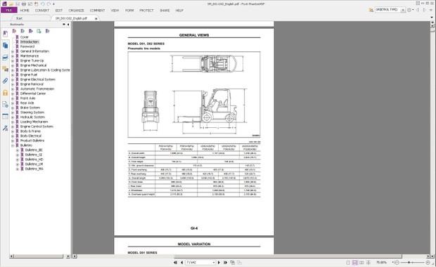Click the last bookmark toolbar flag icon

pyautogui.click(x=47, y=31)
